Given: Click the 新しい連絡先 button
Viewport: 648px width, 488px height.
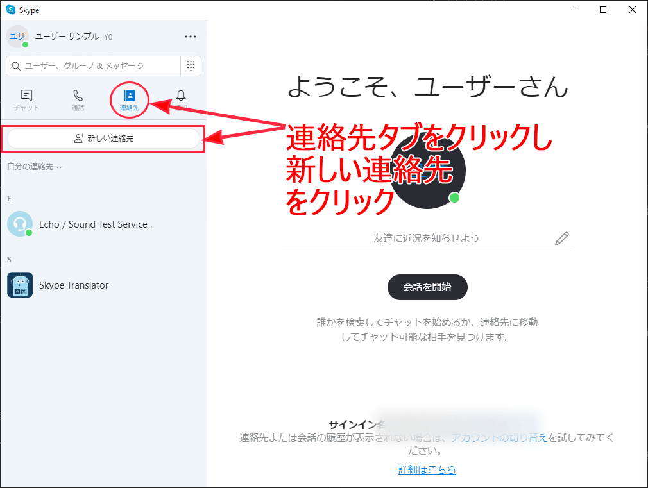Looking at the screenshot, I should [x=104, y=139].
